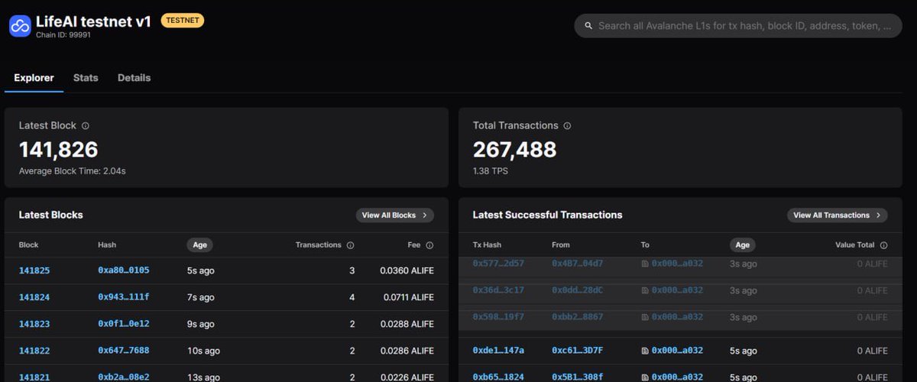Open sender address 0xc61…3D7F
This screenshot has height=382, width=917.
pyautogui.click(x=577, y=351)
